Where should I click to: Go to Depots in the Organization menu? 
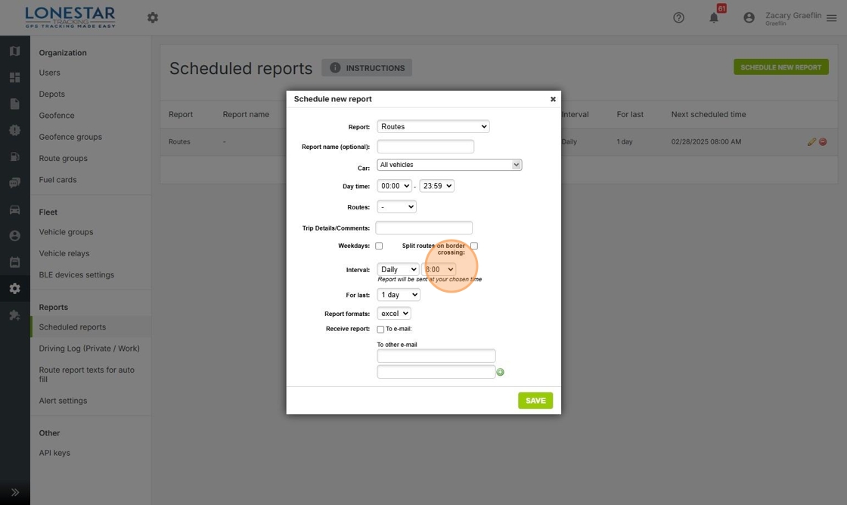52,94
